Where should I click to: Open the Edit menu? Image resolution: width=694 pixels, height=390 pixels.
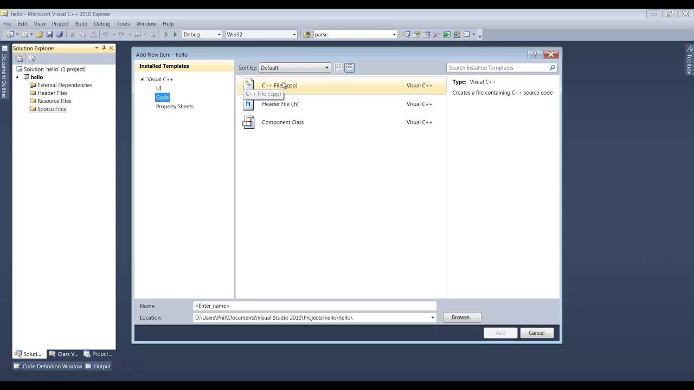(x=23, y=24)
